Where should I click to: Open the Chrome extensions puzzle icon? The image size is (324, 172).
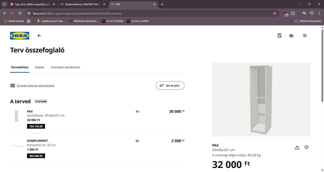[293, 13]
